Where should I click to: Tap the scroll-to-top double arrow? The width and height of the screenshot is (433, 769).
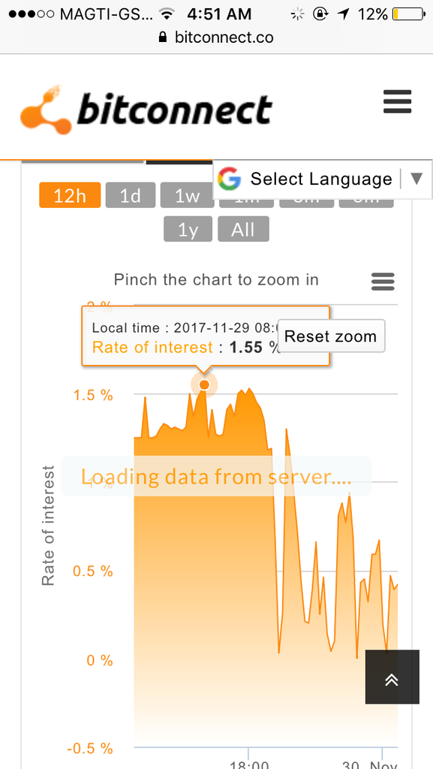point(392,677)
